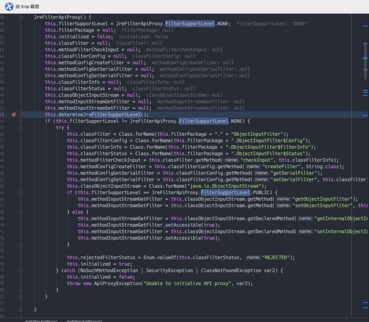Click the string "checkInput"
Viewport: 369px width, 322px height.
click(257, 160)
